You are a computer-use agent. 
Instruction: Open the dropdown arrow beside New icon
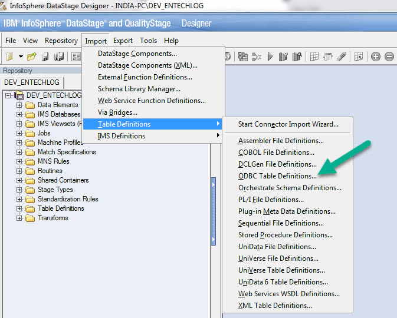tap(21, 57)
